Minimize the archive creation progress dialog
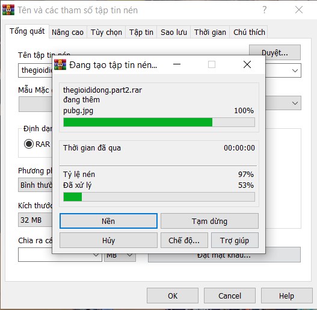Screen dimensions: 317x310 tap(177, 64)
